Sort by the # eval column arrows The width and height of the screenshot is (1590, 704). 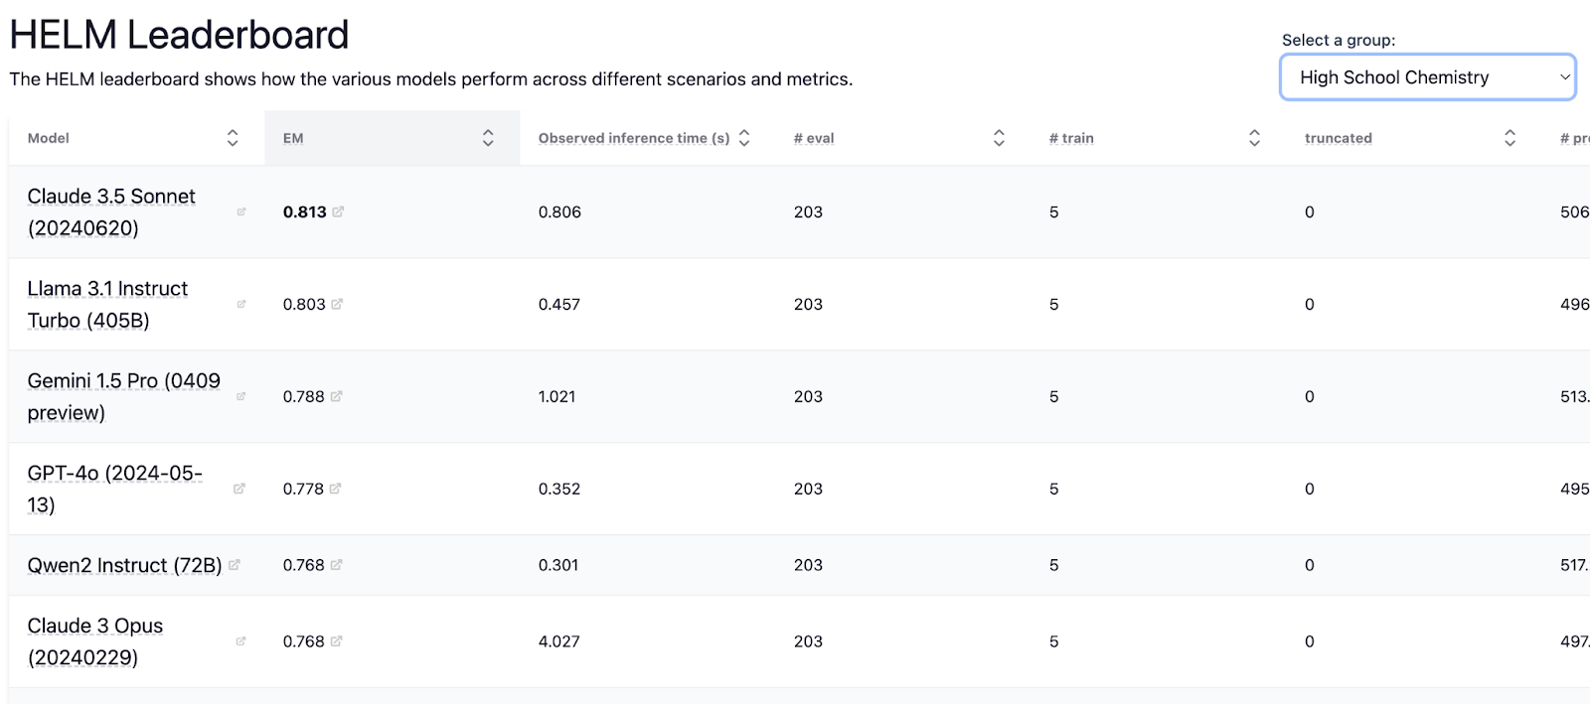click(999, 138)
